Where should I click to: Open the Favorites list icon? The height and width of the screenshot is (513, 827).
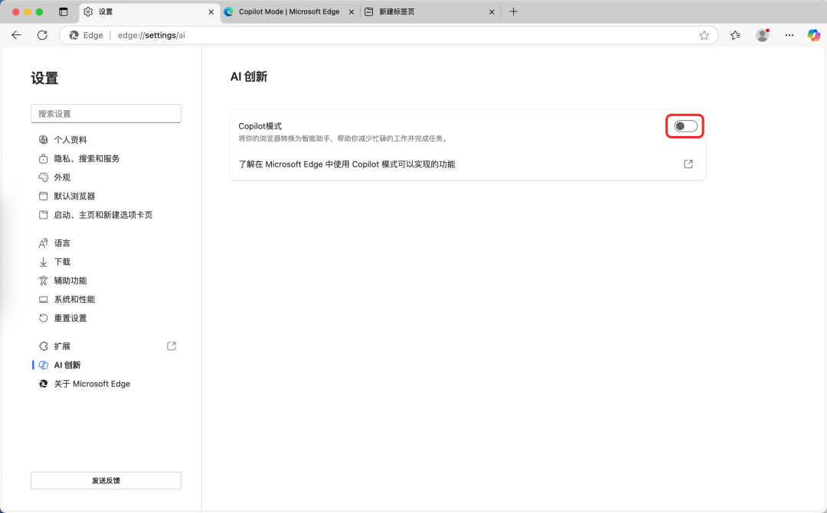click(x=735, y=35)
